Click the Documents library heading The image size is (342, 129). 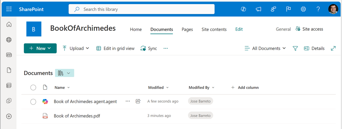pos(38,73)
